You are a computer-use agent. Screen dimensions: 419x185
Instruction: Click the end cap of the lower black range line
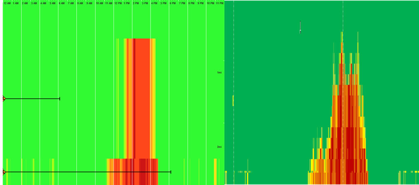(x=171, y=172)
